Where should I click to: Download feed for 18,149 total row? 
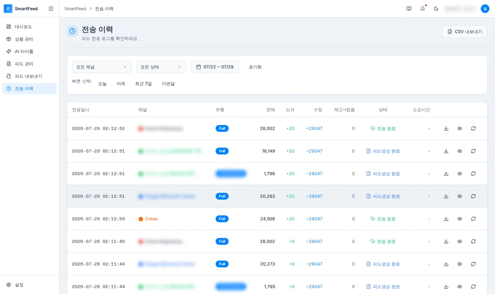(446, 151)
